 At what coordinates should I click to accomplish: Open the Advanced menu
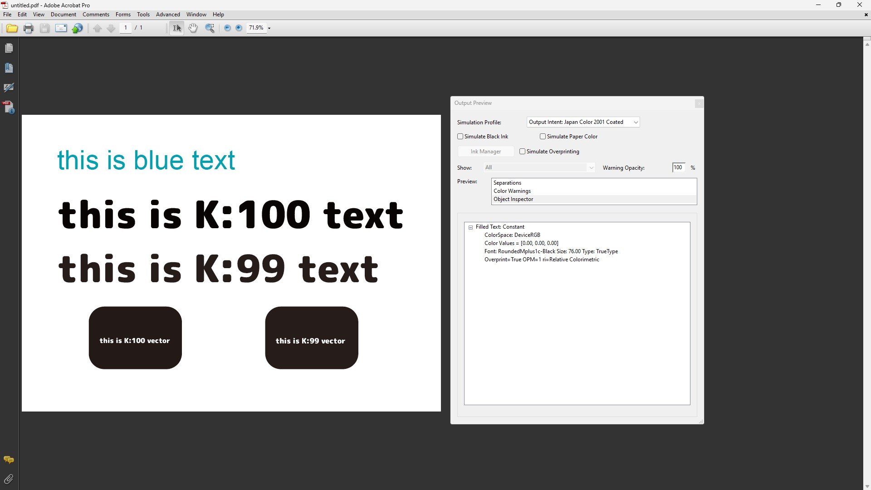(x=168, y=15)
